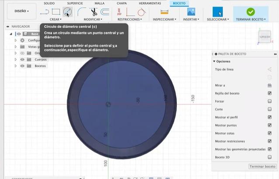279x179 pixels.
Task: Click the sketch origin point on canvas
Action: click(108, 104)
